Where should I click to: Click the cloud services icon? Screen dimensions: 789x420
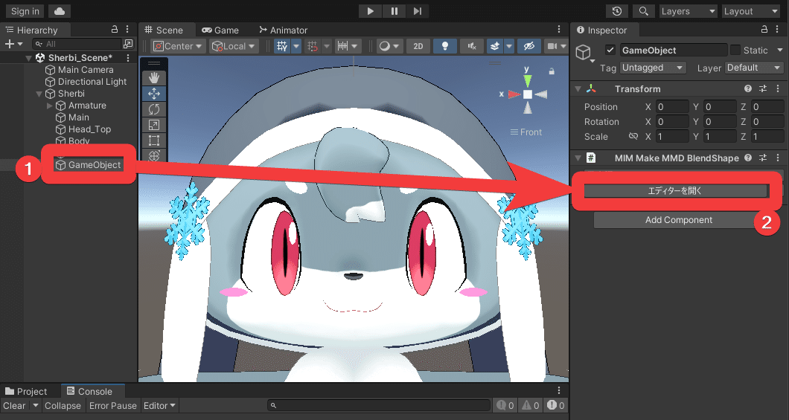pos(60,11)
